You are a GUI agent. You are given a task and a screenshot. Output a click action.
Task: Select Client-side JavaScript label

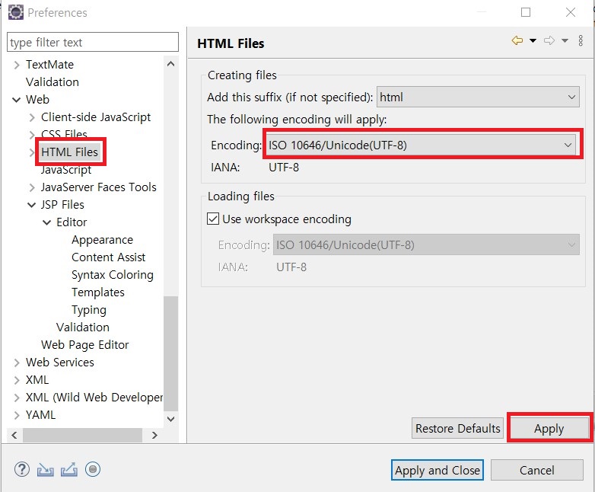(x=96, y=117)
